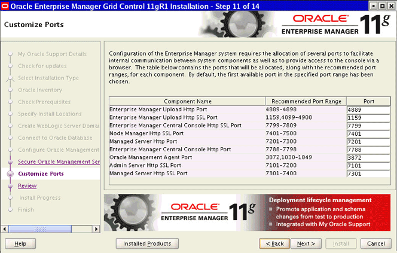Edit Admin Server Http SSL Port field 7101
This screenshot has width=397, height=253.
(368, 166)
